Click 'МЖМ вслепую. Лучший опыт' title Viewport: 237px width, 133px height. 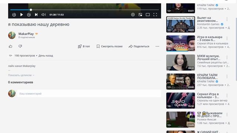click(208, 58)
